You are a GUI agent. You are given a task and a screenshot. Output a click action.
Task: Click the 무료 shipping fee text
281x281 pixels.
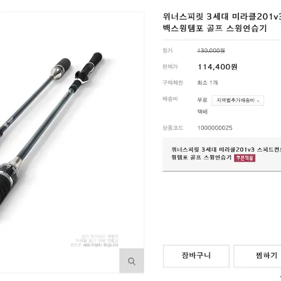pyautogui.click(x=202, y=100)
